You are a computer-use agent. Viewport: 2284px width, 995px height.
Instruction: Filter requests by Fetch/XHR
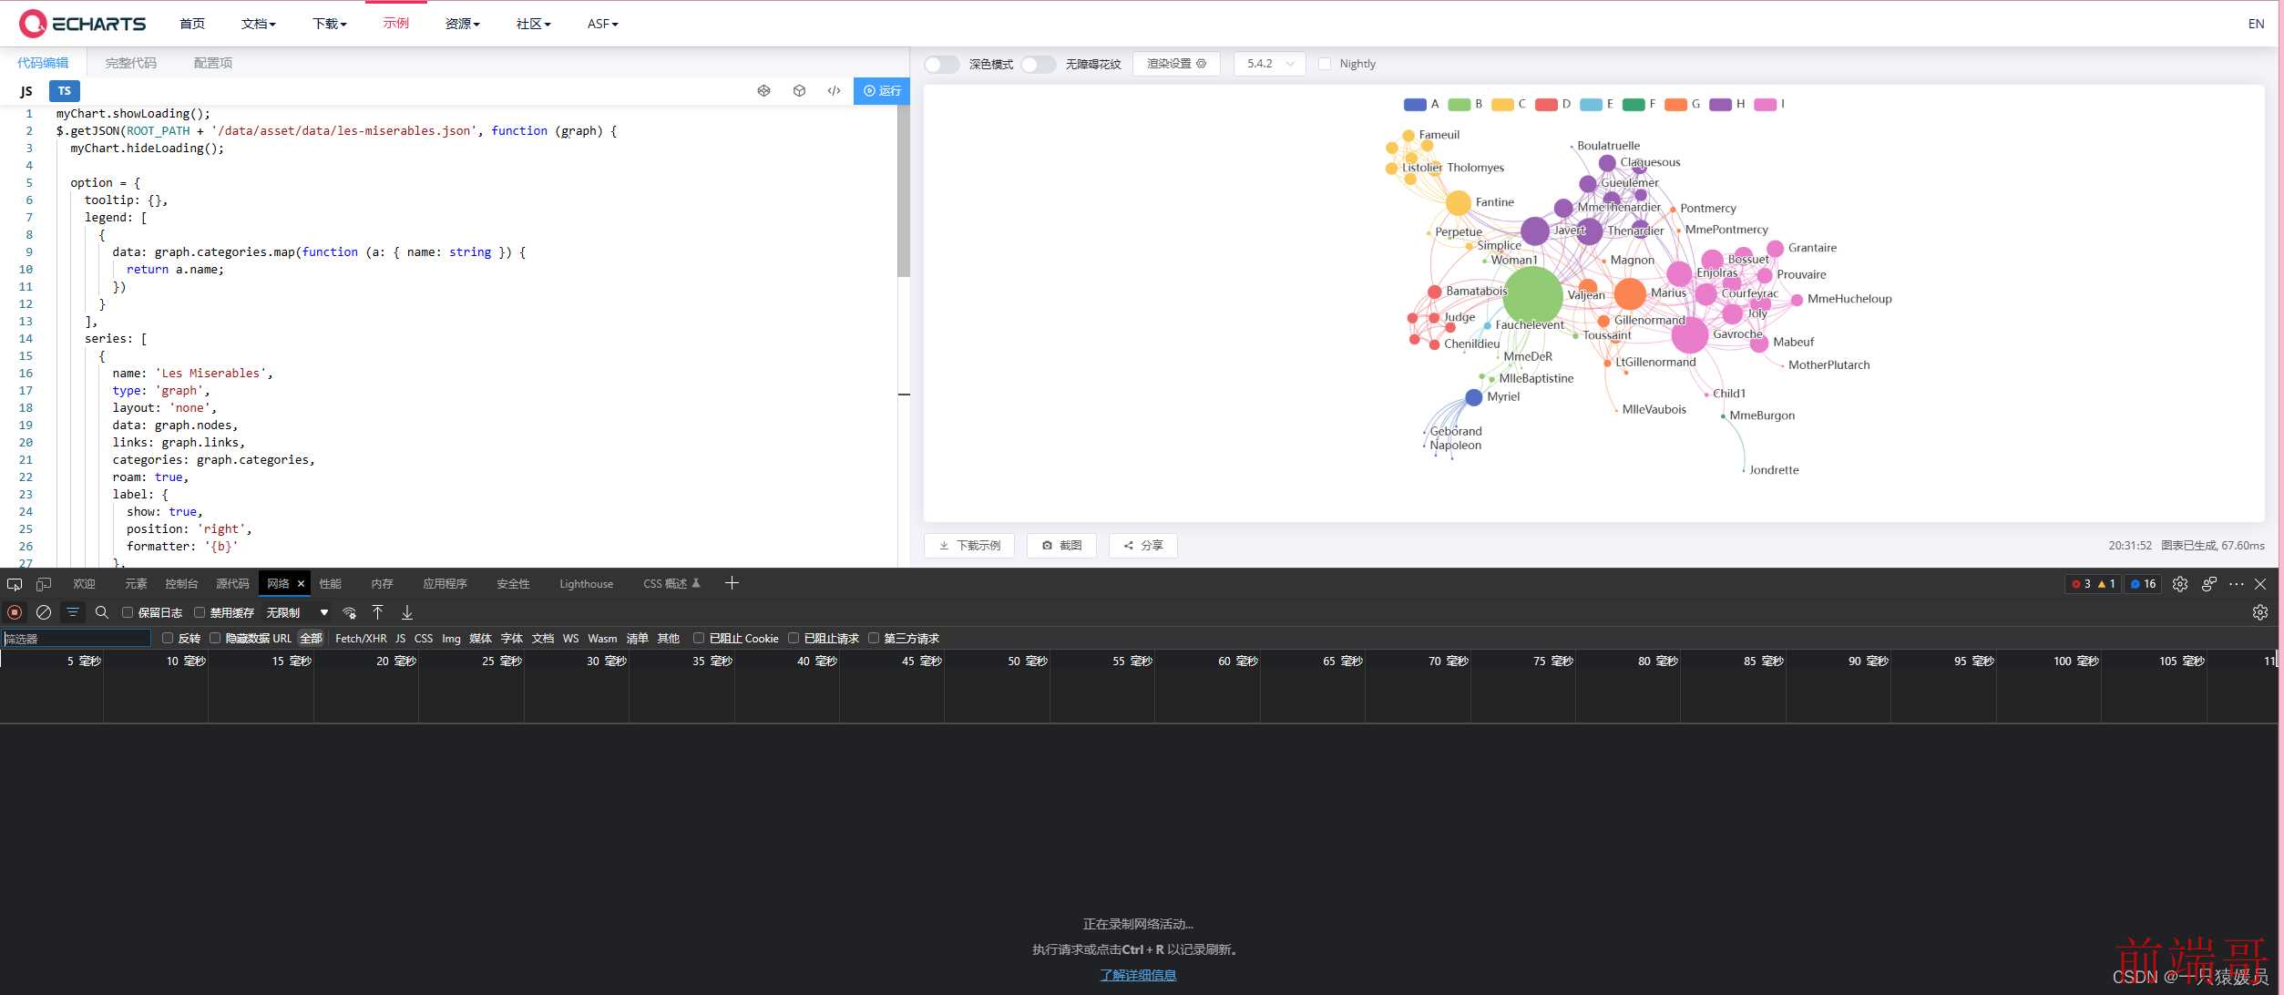(x=361, y=638)
